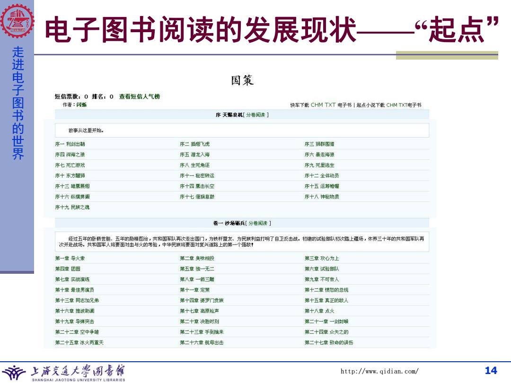Open chapter 第二十五章 冰火两重天

(79, 343)
